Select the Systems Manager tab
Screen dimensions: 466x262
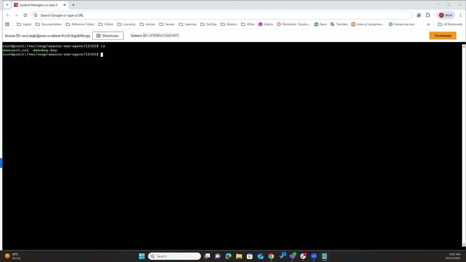click(x=38, y=5)
